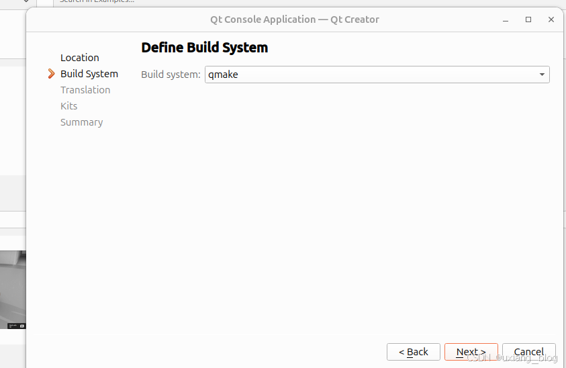Image resolution: width=566 pixels, height=368 pixels.
Task: Close the wizard dialog with the X
Action: click(x=551, y=19)
